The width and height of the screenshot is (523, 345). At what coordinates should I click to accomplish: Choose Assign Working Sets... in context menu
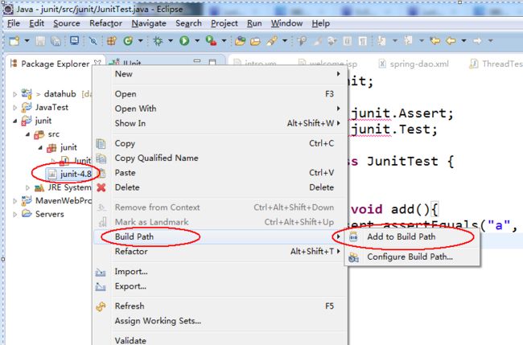(220, 321)
